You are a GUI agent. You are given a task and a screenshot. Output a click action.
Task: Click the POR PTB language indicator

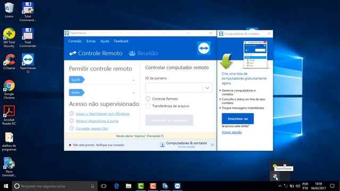(x=305, y=186)
